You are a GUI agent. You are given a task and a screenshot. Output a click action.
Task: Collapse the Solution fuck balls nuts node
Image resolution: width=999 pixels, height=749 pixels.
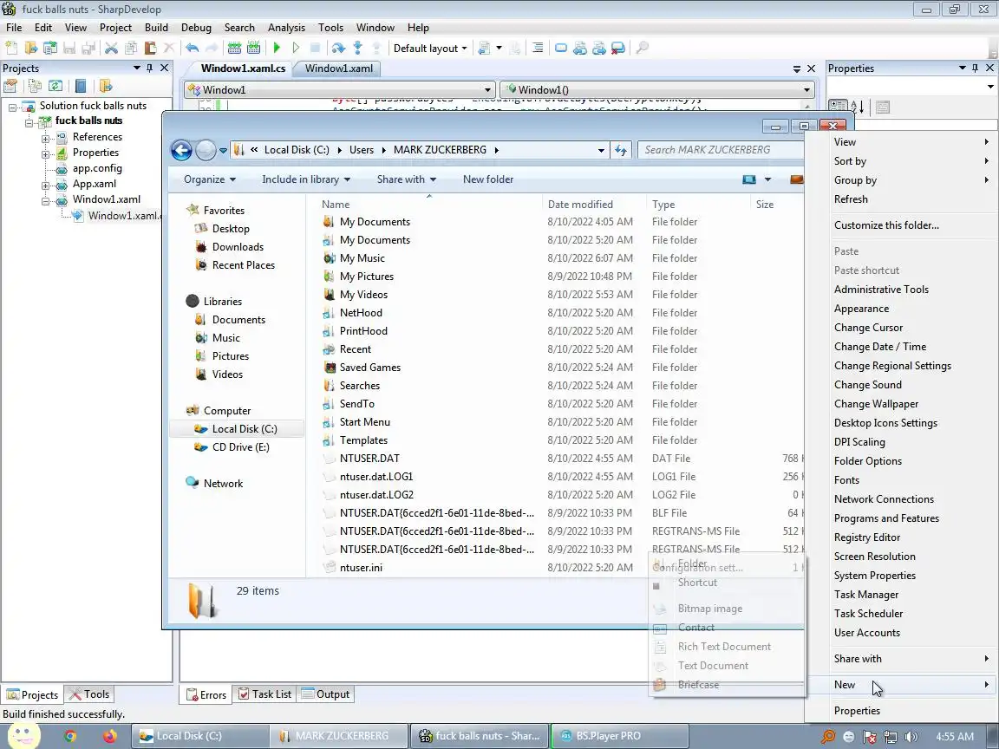(x=13, y=107)
